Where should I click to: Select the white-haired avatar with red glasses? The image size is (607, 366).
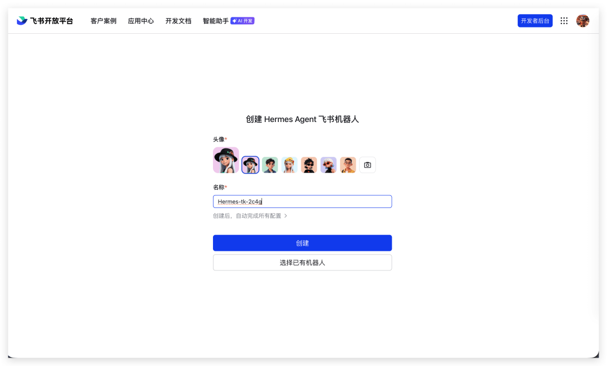[x=329, y=165]
